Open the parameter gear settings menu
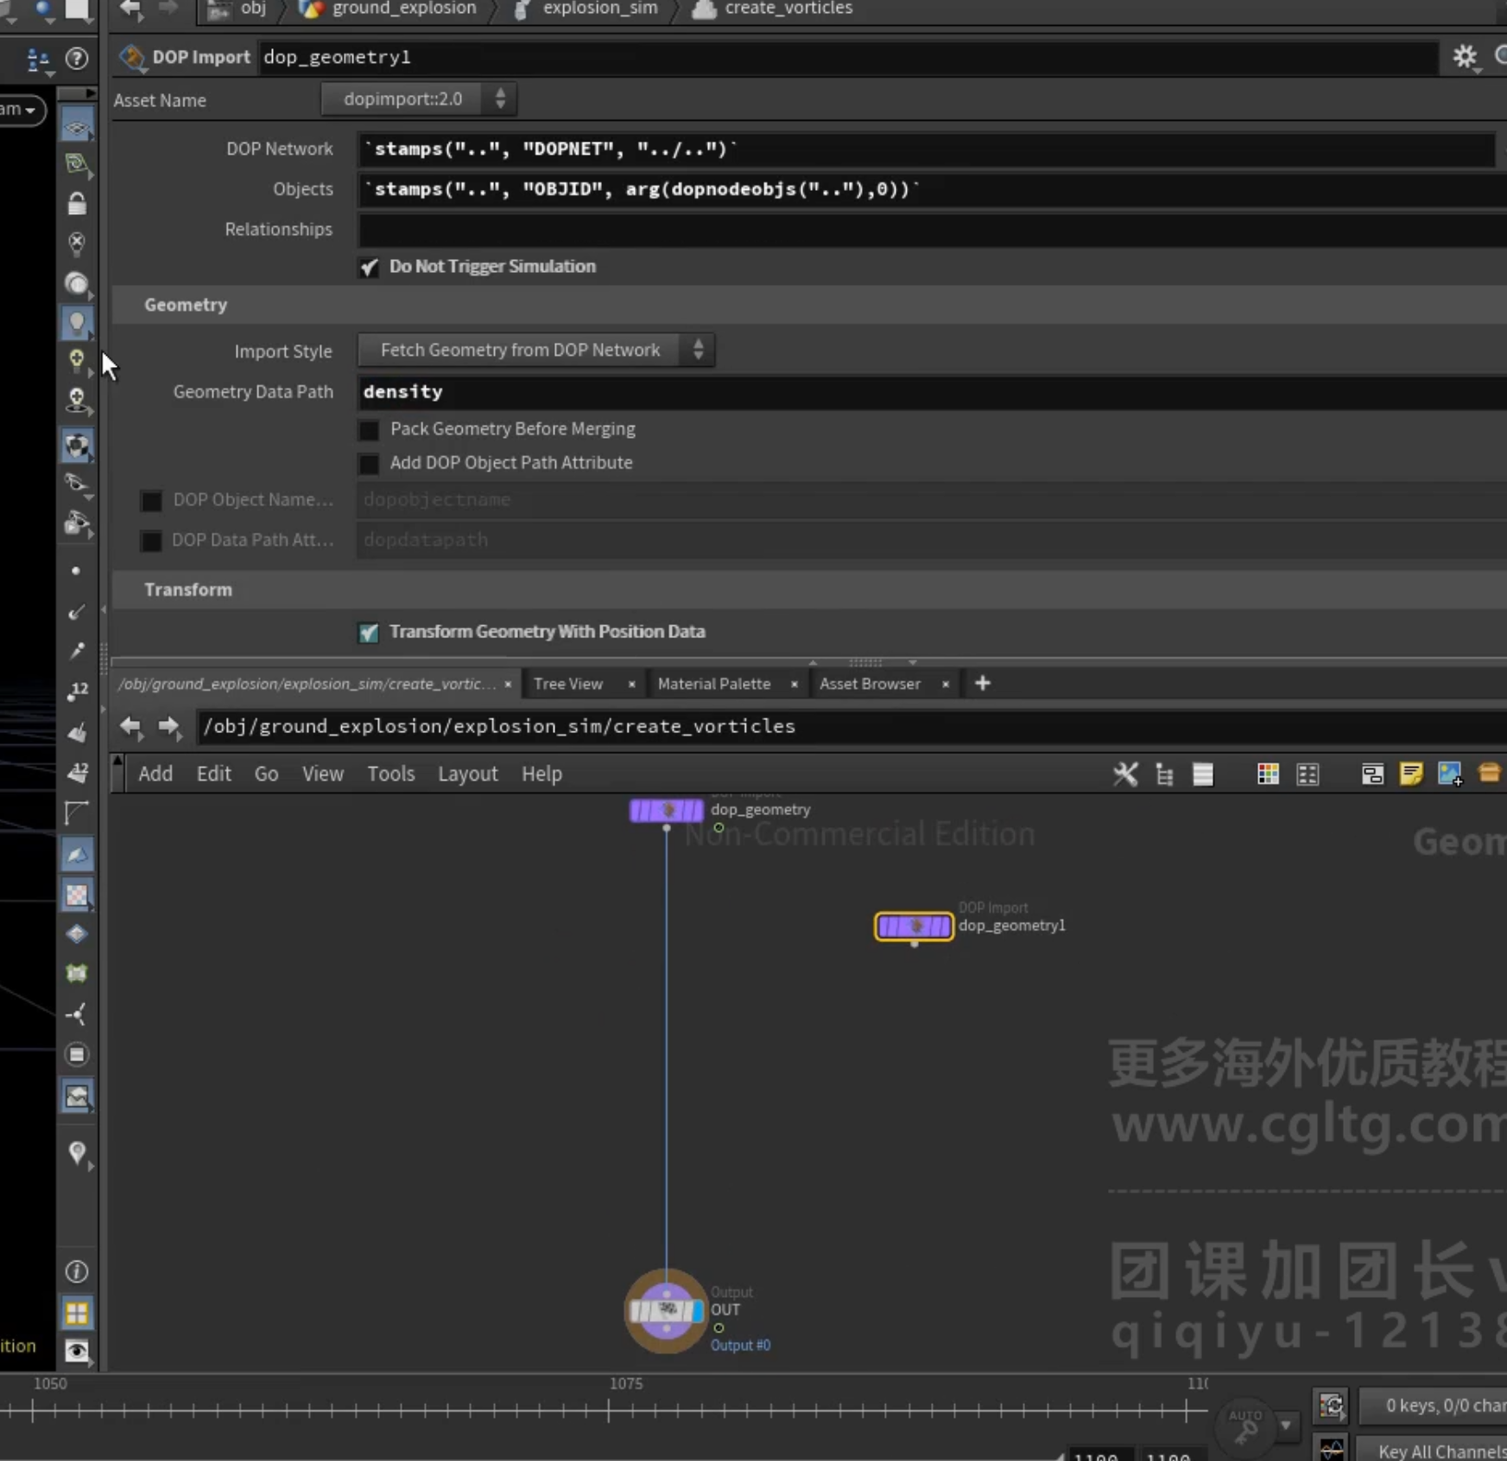The image size is (1507, 1461). point(1465,57)
